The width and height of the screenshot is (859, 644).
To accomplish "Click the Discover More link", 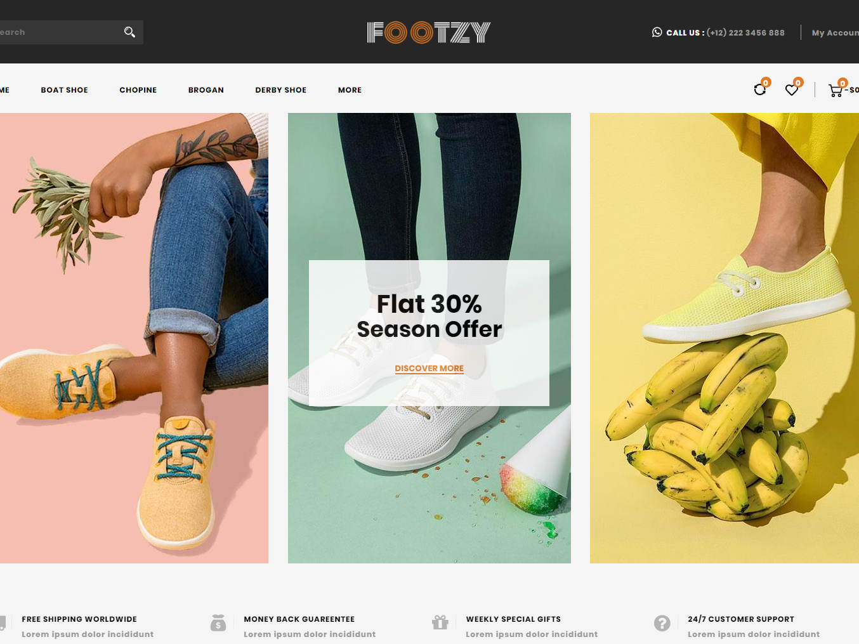I will [x=429, y=369].
